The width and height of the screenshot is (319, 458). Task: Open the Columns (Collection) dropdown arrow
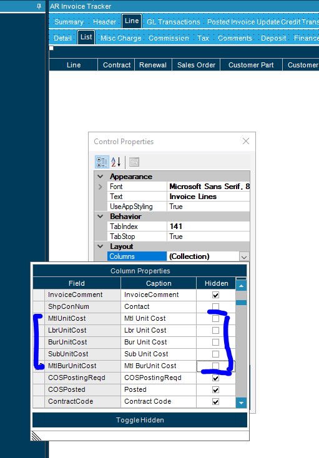click(244, 256)
